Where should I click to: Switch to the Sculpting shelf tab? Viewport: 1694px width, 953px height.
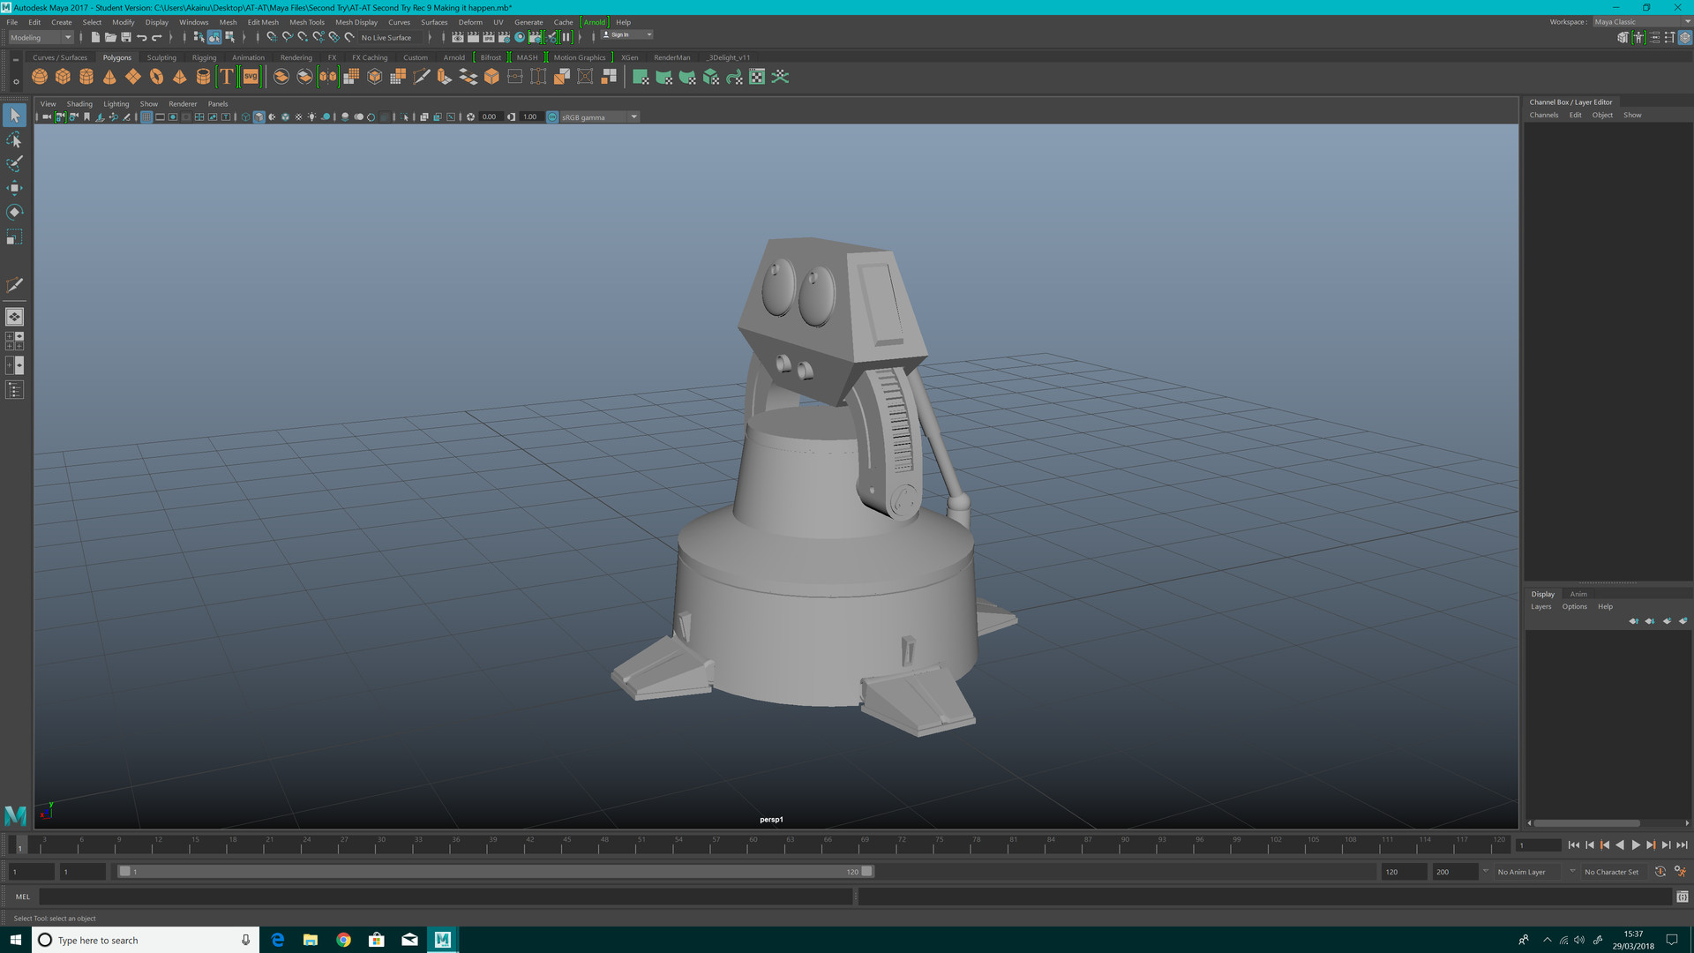pyautogui.click(x=161, y=57)
